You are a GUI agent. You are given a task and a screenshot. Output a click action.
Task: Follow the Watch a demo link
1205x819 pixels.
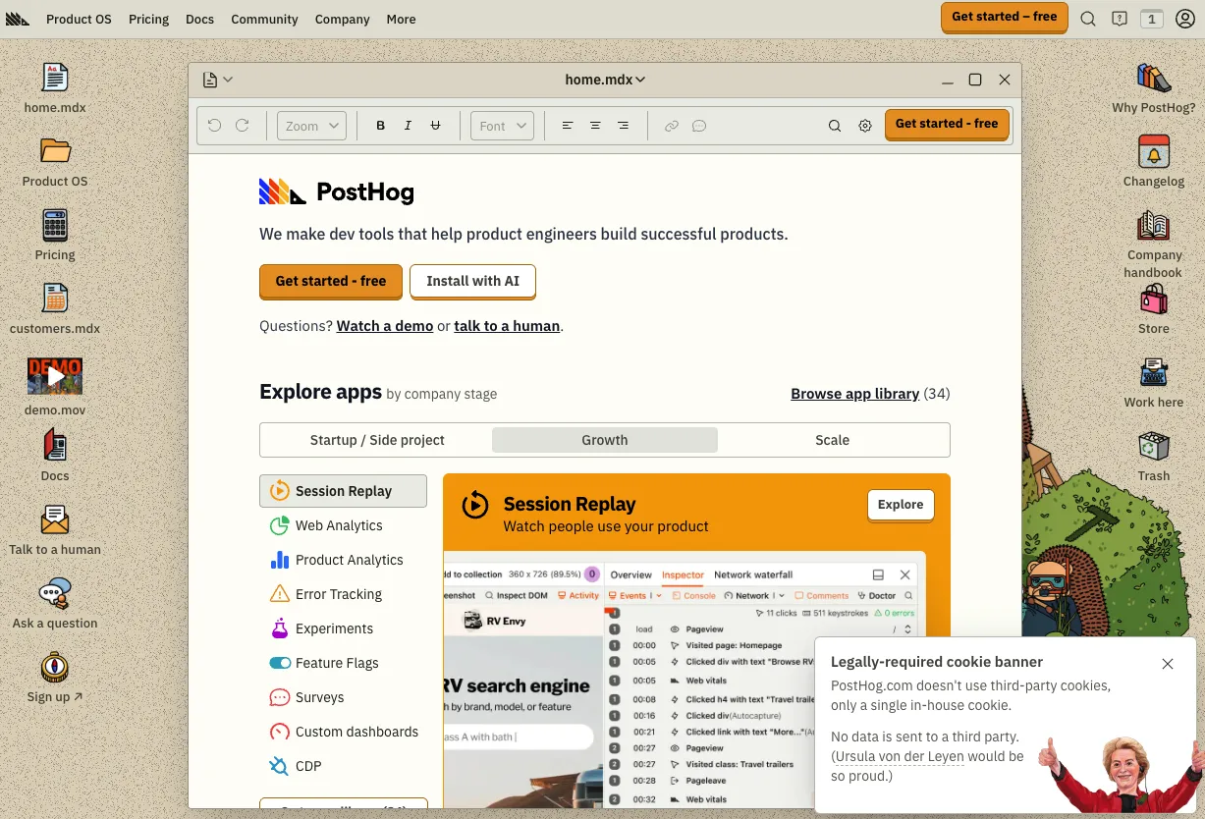(385, 326)
